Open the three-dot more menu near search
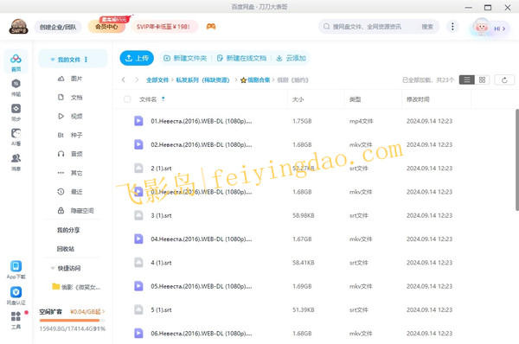 [x=452, y=27]
